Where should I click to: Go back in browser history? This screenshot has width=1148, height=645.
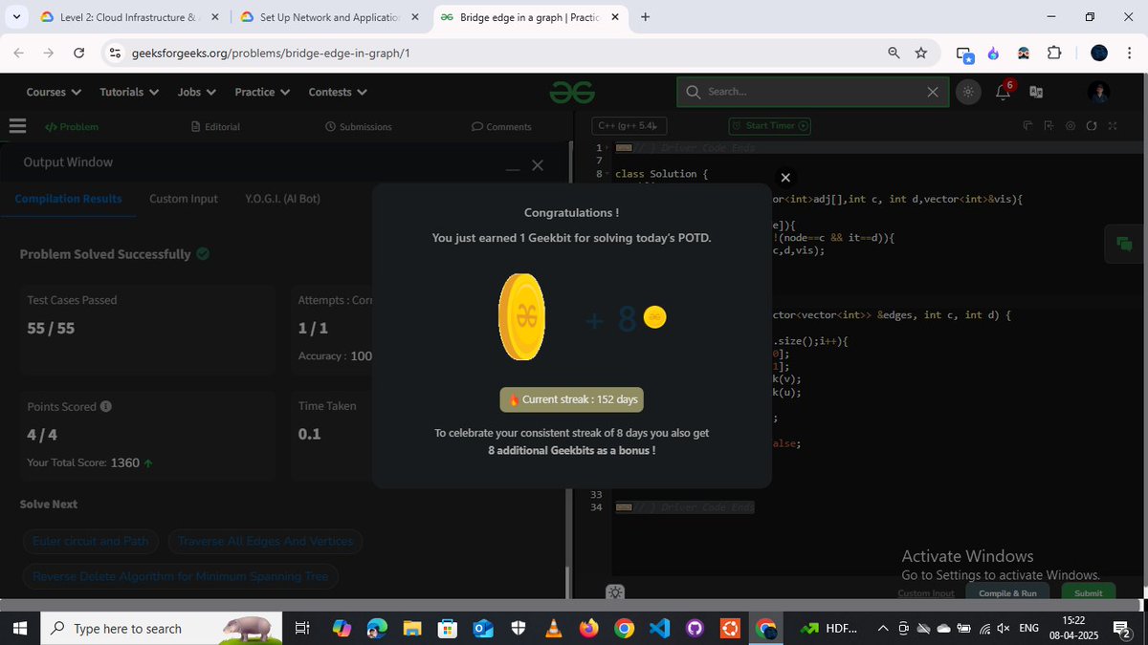(x=18, y=53)
